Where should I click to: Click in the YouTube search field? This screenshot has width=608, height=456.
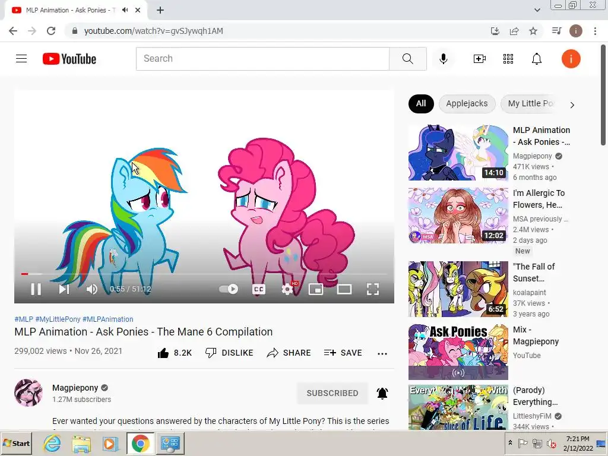point(262,59)
